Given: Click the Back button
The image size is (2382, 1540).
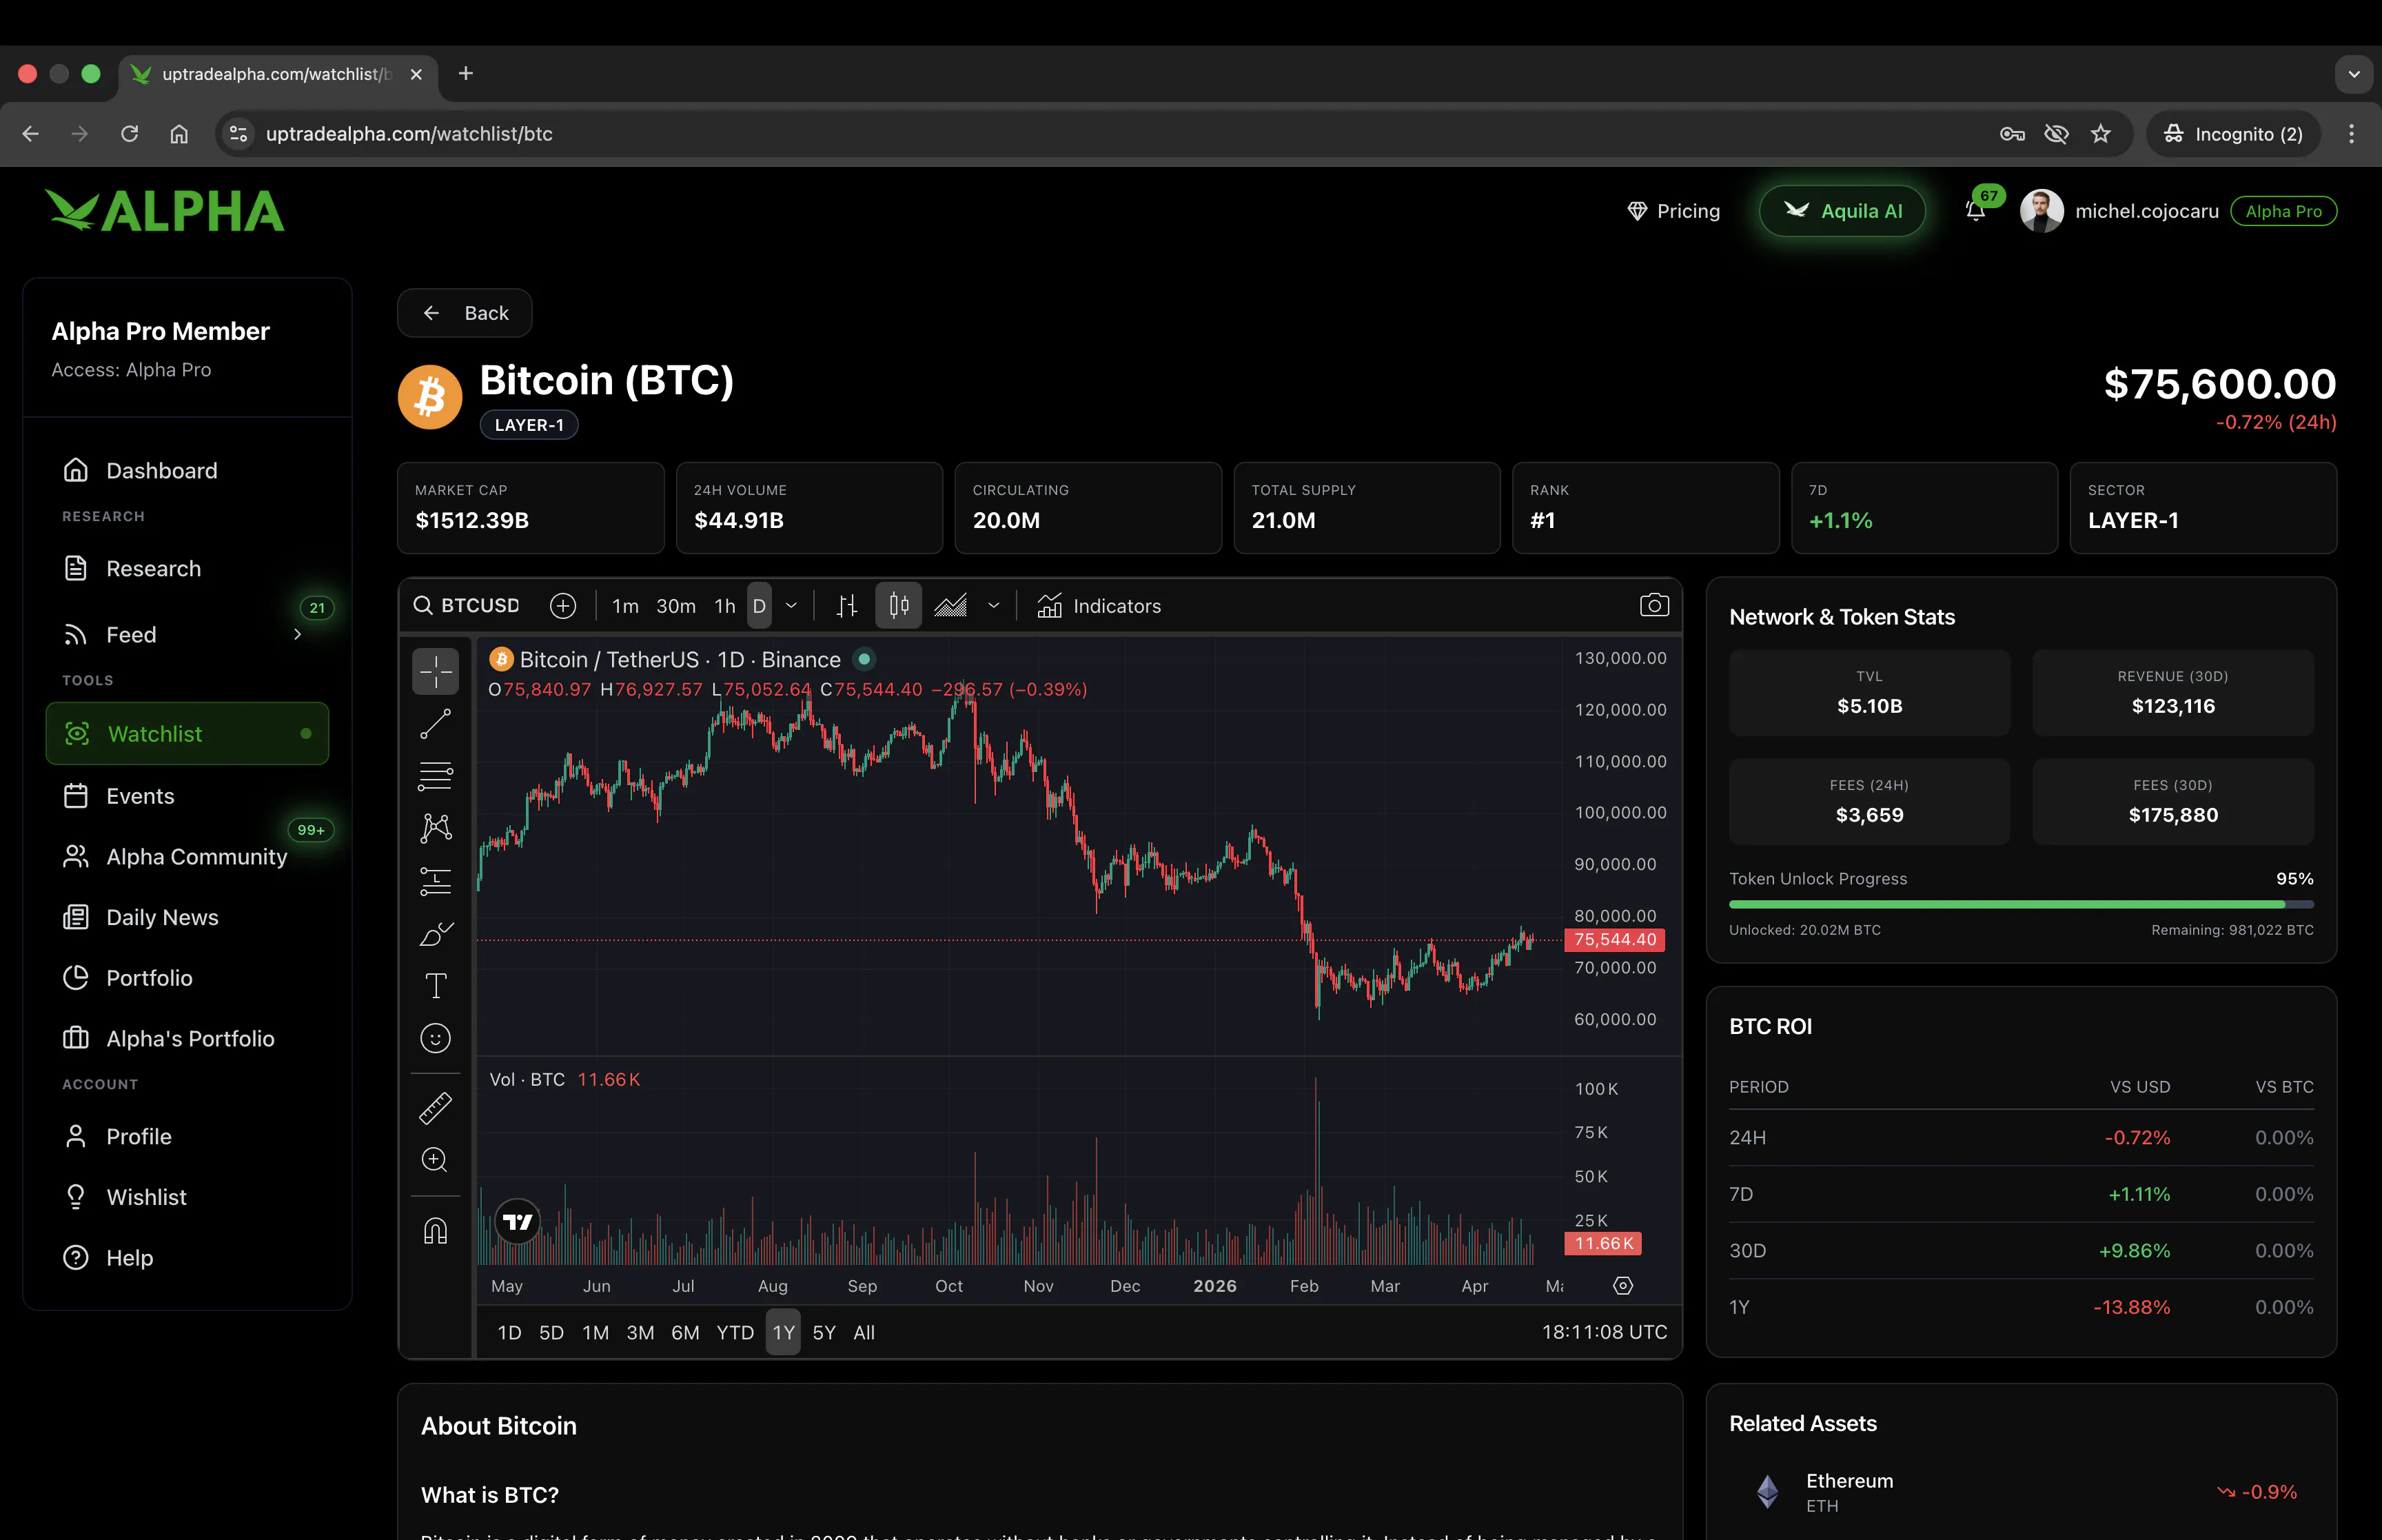Looking at the screenshot, I should point(465,314).
